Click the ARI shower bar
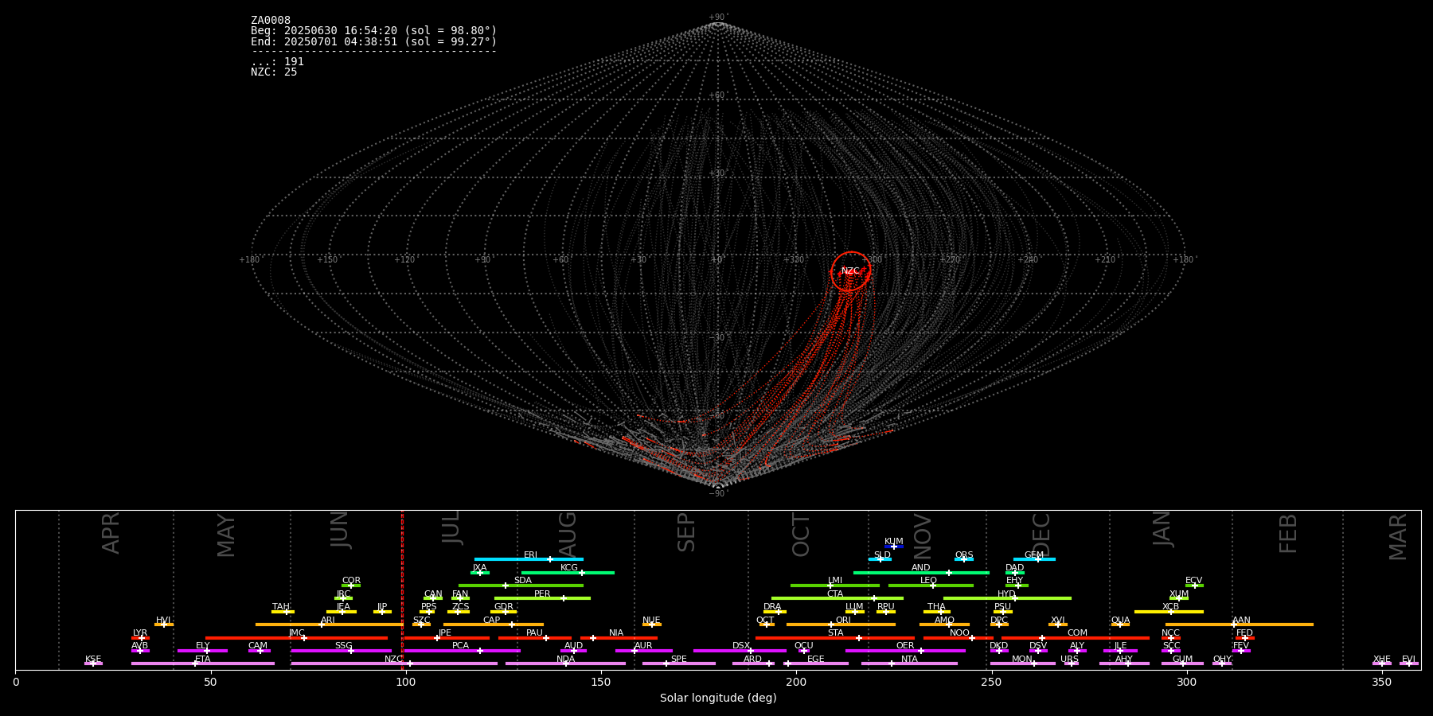This screenshot has height=716, width=1433. point(329,625)
